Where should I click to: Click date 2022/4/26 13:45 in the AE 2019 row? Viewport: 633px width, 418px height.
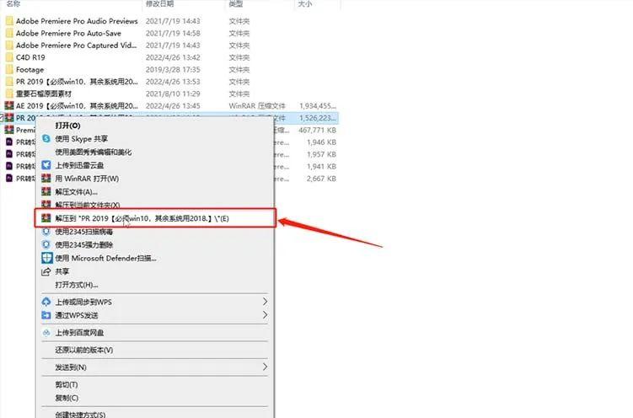coord(173,105)
